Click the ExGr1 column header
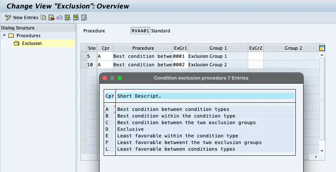Screen dimensions: 336x172 (x=180, y=48)
